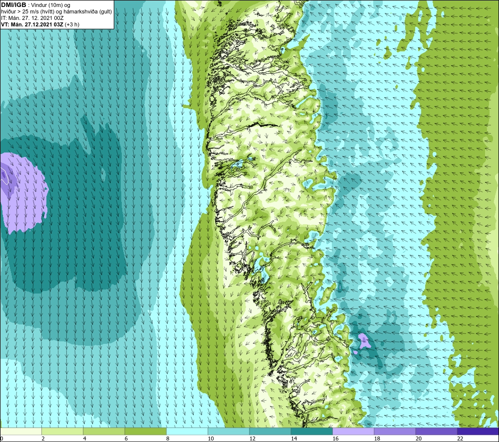The width and height of the screenshot is (499, 442).
Task: Click the pale cyan 8–10 m/s legend swatch
Action: [x=187, y=431]
